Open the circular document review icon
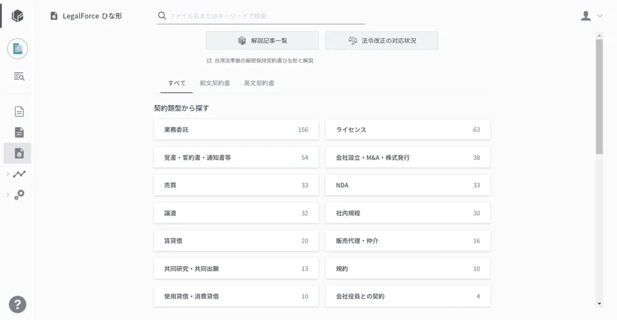The height and width of the screenshot is (320, 617). point(17,49)
